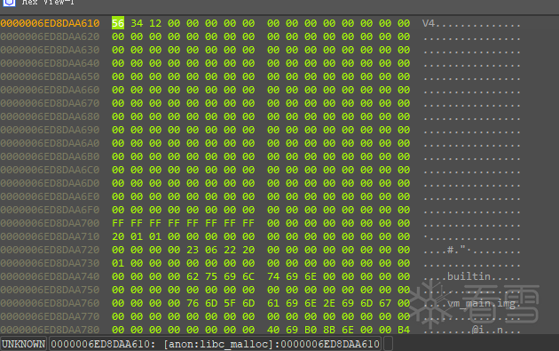The height and width of the screenshot is (351, 559).
Task: Click the address 0000006ED8DAA710
Action: pos(50,236)
